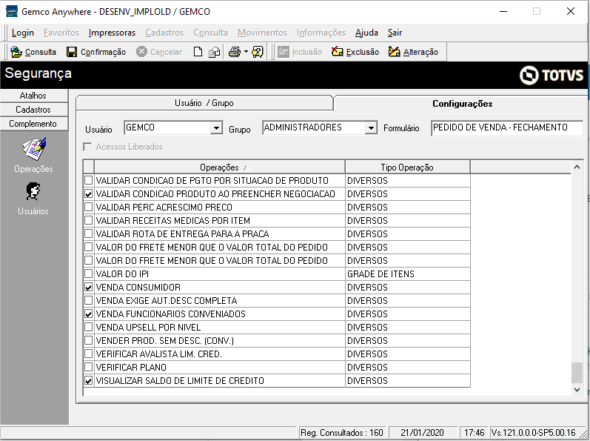Viewport: 590px width, 441px height.
Task: Click the vertical scrollbar thumb
Action: (x=577, y=373)
